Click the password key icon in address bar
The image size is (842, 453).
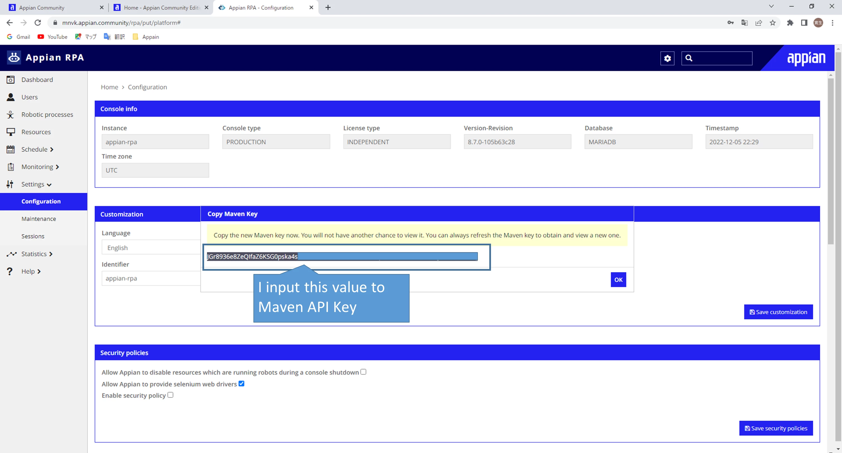[730, 23]
